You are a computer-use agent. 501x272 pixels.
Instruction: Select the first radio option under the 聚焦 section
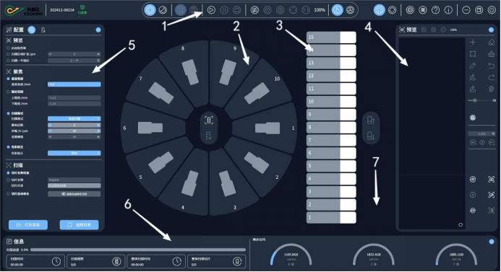point(8,79)
